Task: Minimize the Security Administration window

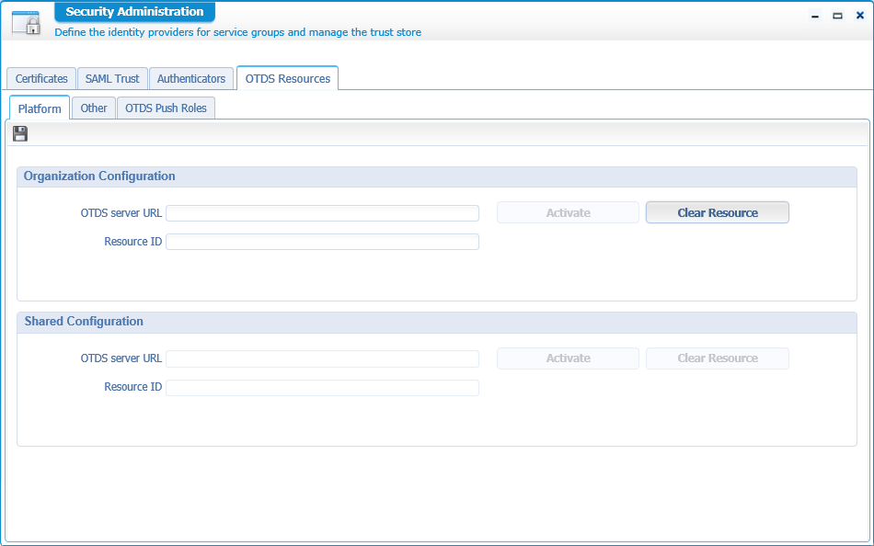Action: (x=815, y=16)
